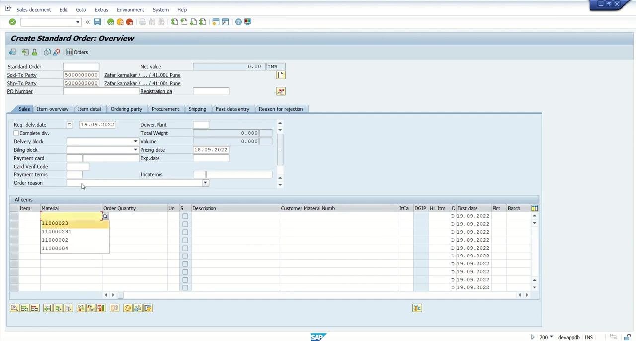Tick the S checkbox in last item row
The width and height of the screenshot is (636, 341).
click(x=185, y=288)
